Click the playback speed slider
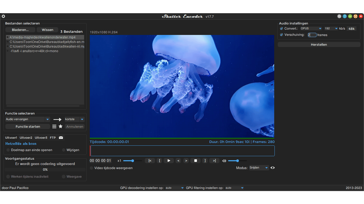Screen dimensions: 364x204 pos(133,161)
